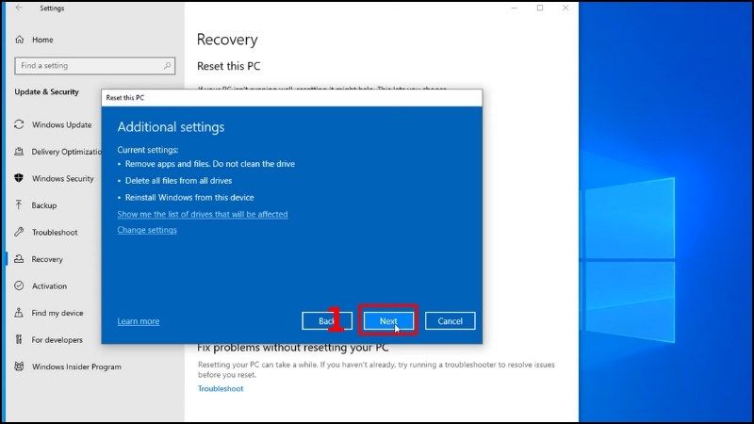
Task: Click the Windows Update sync icon
Action: tap(19, 124)
